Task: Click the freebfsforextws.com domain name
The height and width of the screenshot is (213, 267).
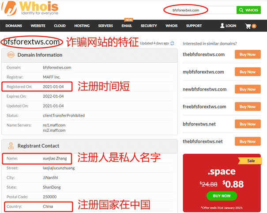Action: click(x=204, y=106)
